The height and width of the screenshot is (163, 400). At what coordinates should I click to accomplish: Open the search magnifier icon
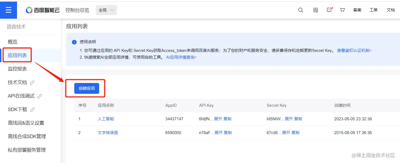pyautogui.click(x=301, y=10)
